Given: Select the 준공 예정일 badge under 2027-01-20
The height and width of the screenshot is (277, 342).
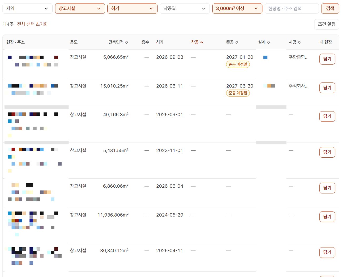Looking at the screenshot, I should tap(238, 64).
